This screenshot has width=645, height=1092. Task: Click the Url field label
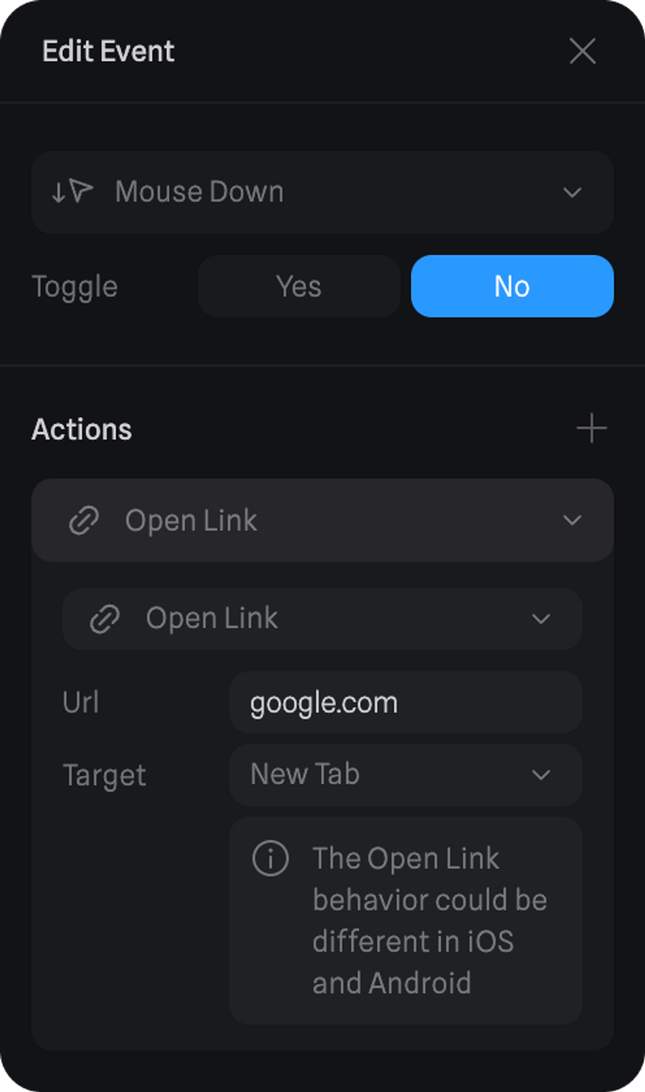click(x=81, y=702)
